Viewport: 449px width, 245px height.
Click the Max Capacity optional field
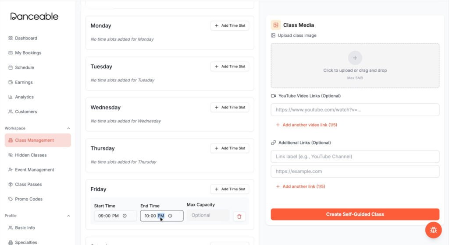click(208, 215)
